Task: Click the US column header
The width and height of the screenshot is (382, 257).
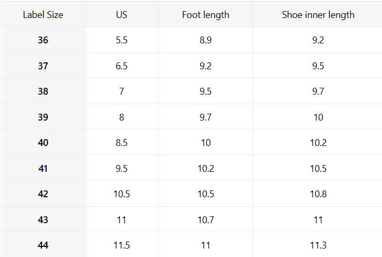Action: [x=121, y=15]
